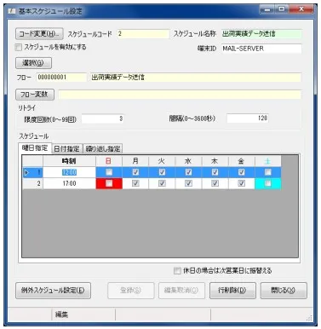
Task: Click the 編集 status bar text
Action: 61,315
